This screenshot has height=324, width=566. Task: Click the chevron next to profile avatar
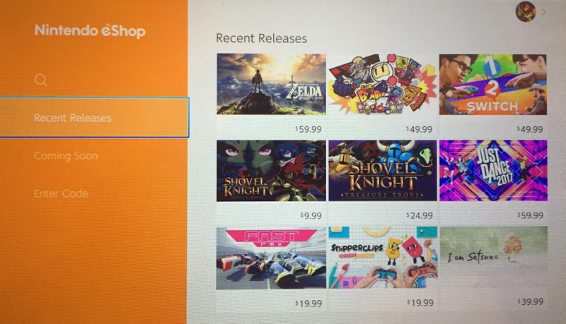(543, 12)
